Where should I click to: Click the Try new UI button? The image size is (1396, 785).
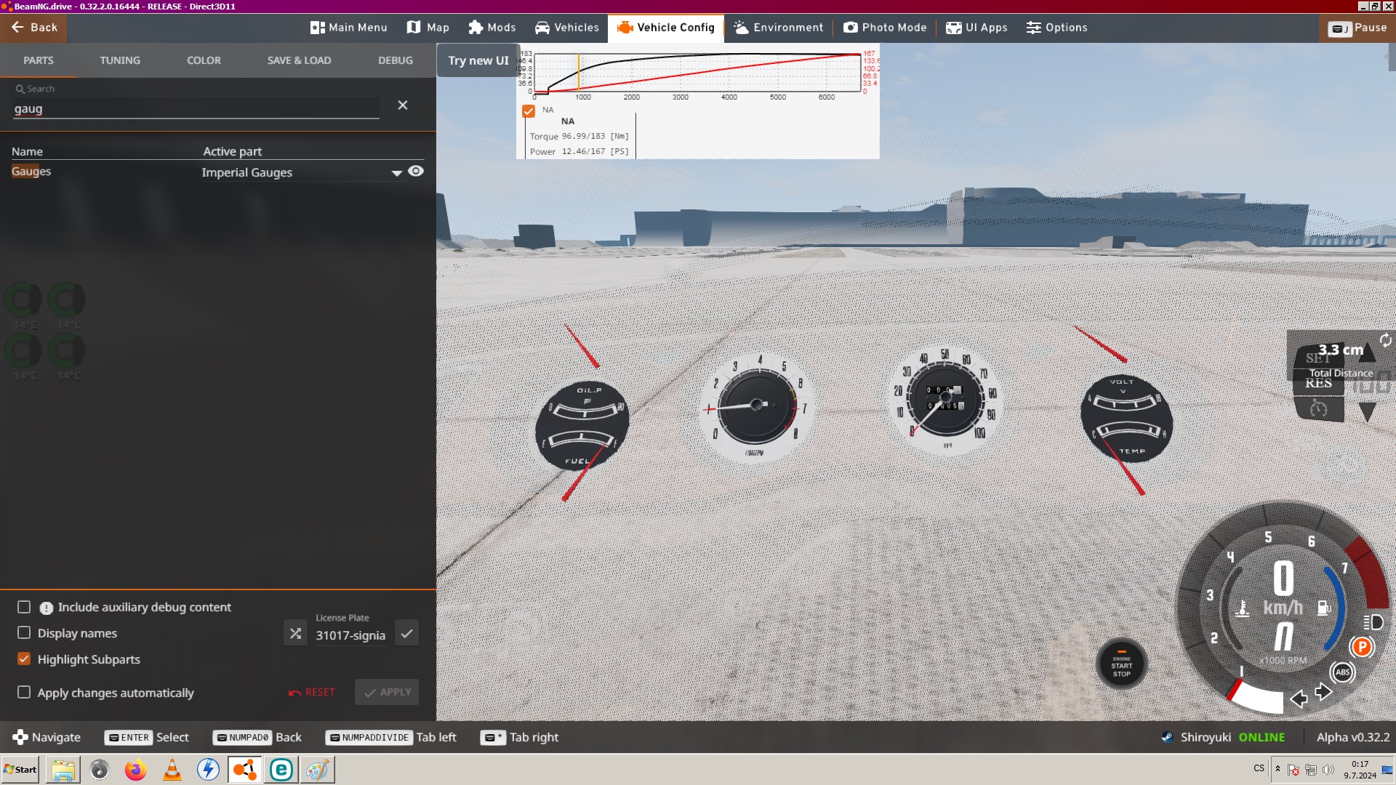pyautogui.click(x=478, y=60)
